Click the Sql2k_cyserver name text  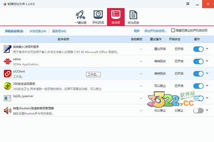(x=23, y=96)
